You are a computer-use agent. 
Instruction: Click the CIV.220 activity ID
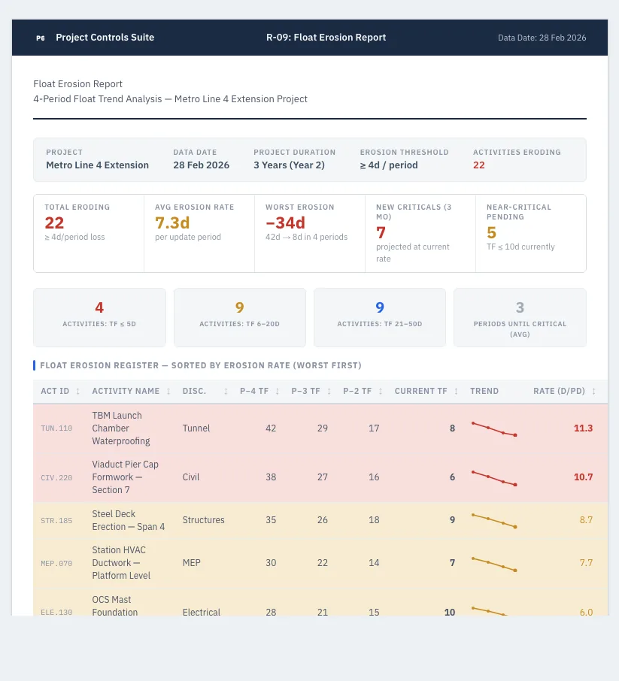56,478
